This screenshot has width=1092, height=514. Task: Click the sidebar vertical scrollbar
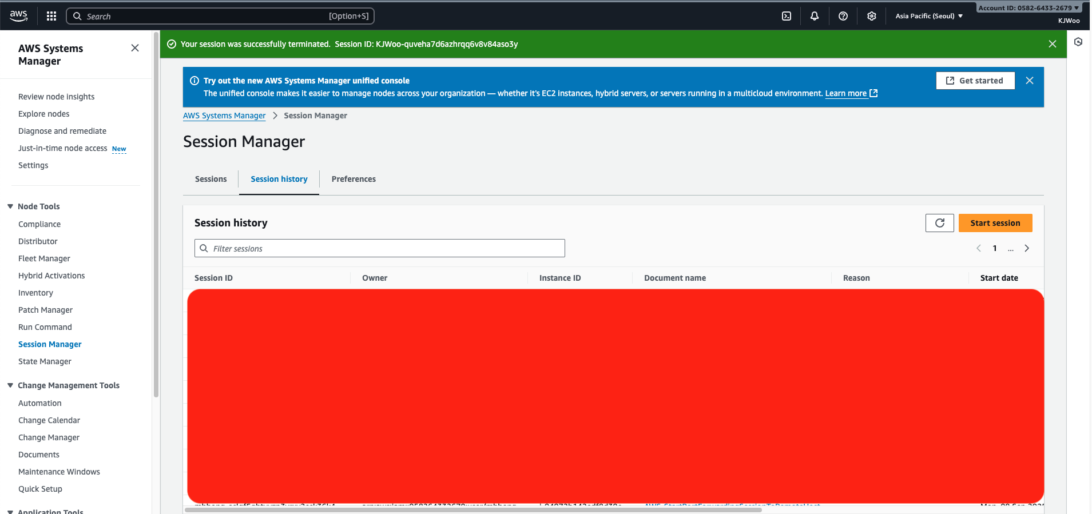(x=156, y=214)
